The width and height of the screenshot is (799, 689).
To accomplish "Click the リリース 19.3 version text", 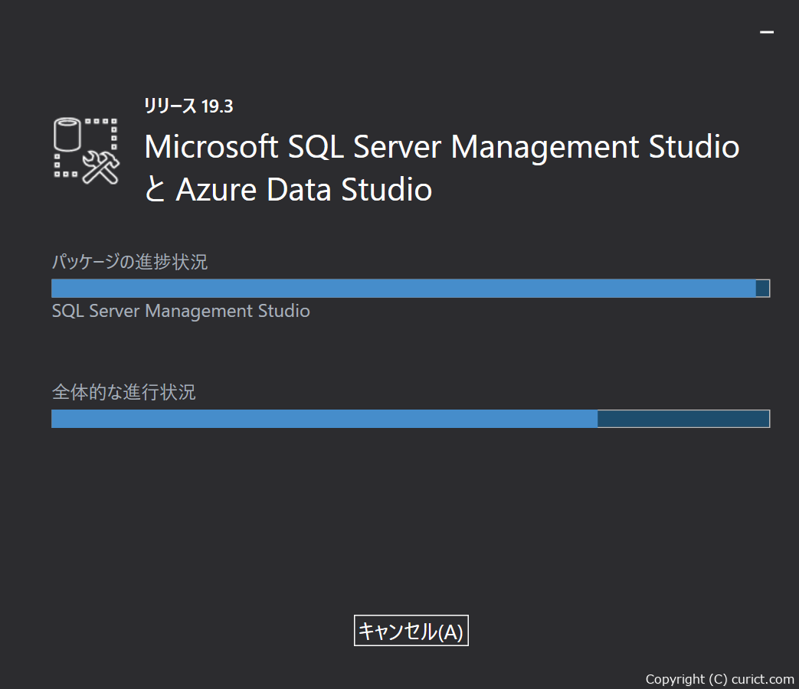I will click(x=188, y=106).
